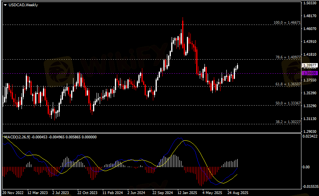Click the 24 Aug 2025 date marker
This screenshot has width=319, height=196.
click(238, 192)
